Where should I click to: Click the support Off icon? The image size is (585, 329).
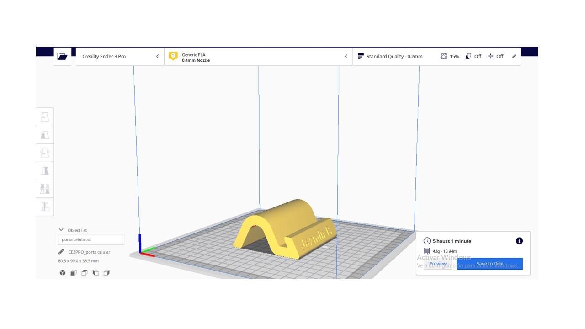[468, 56]
